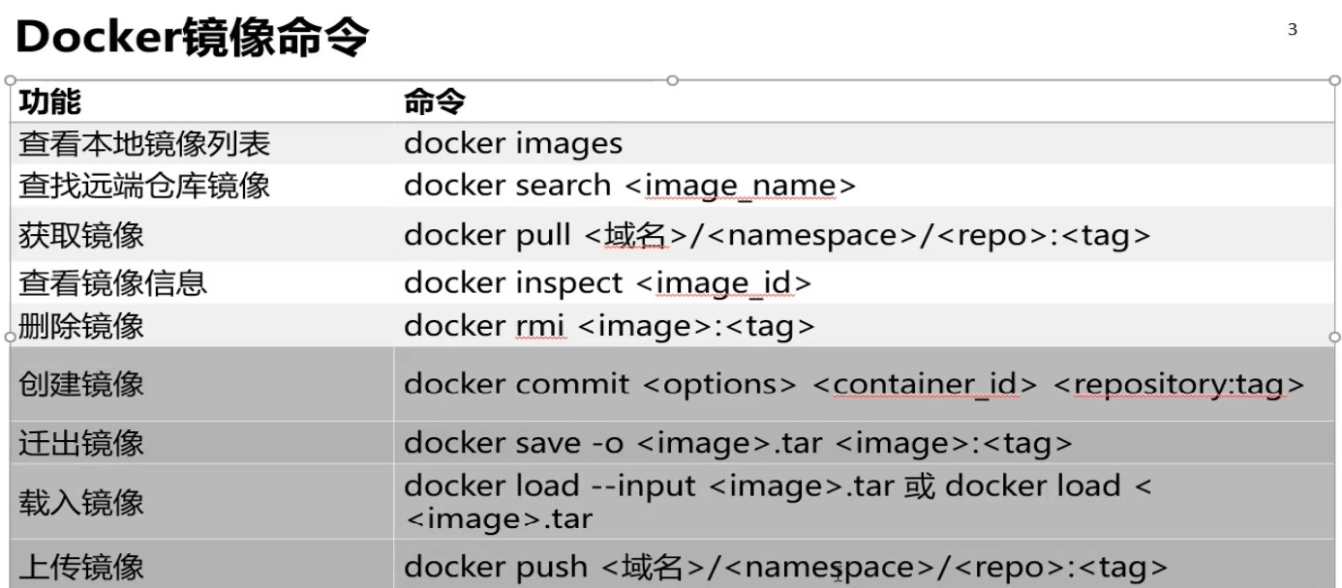Click the docker images command cell
Viewport: 1342px width, 588px height.
click(x=513, y=144)
